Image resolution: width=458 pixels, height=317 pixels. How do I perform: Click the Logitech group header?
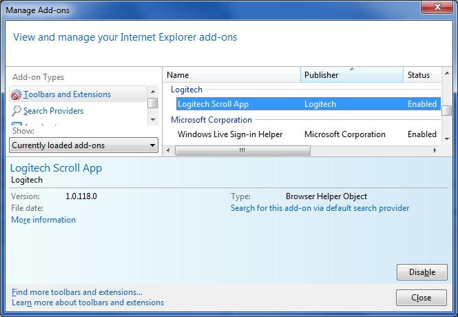coord(187,90)
